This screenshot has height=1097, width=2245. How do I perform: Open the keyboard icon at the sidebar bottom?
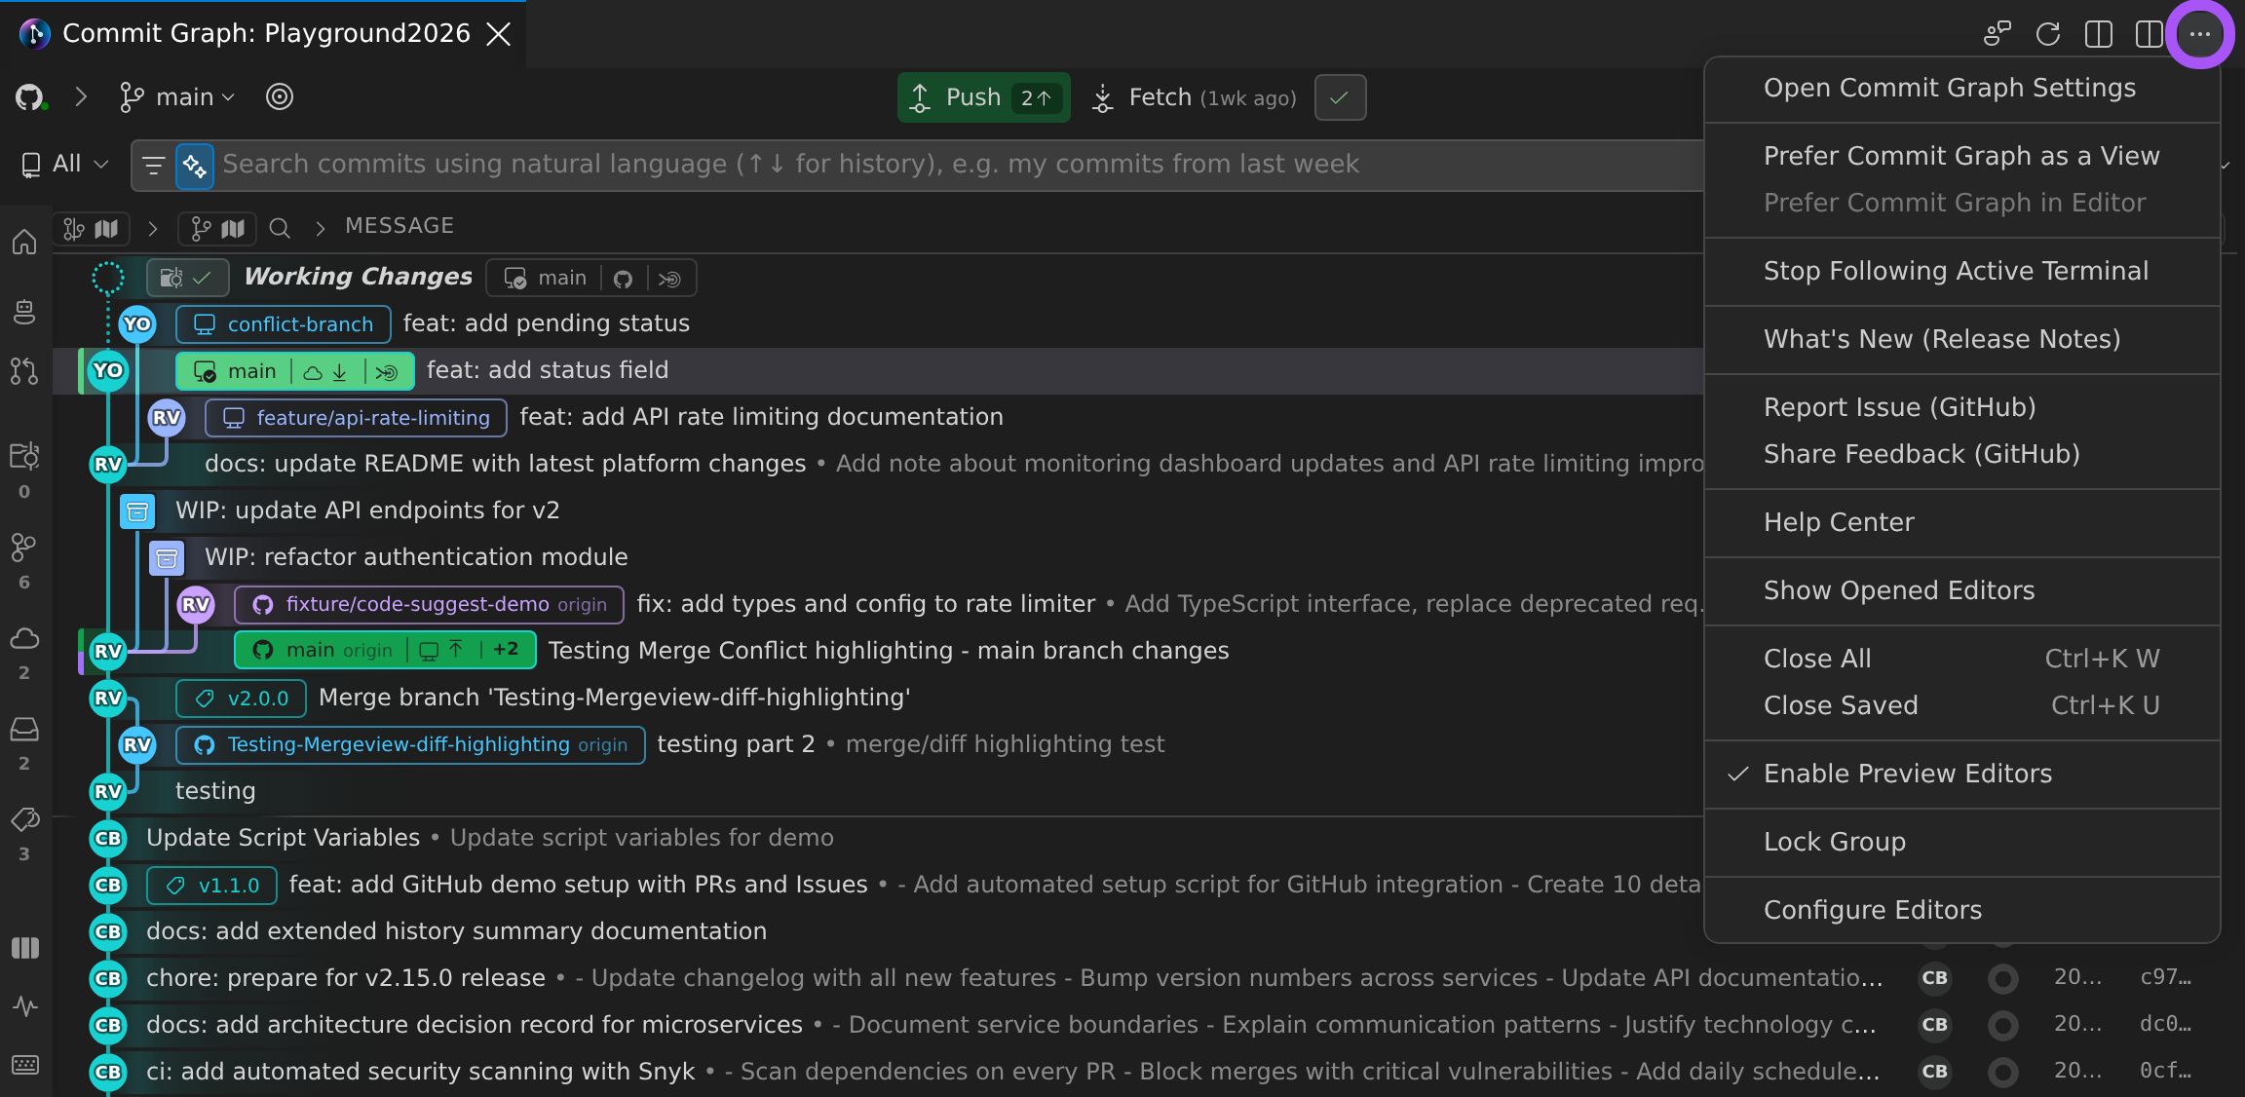24,1065
